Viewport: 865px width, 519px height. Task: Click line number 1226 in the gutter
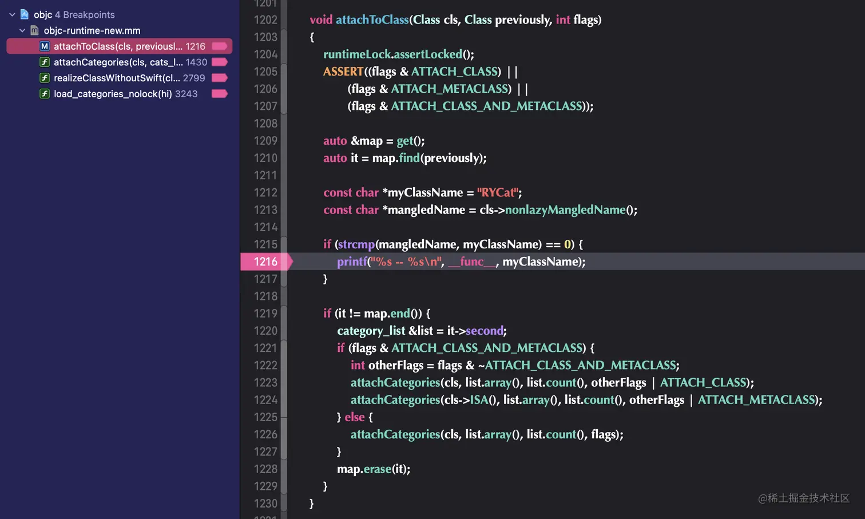pyautogui.click(x=265, y=434)
